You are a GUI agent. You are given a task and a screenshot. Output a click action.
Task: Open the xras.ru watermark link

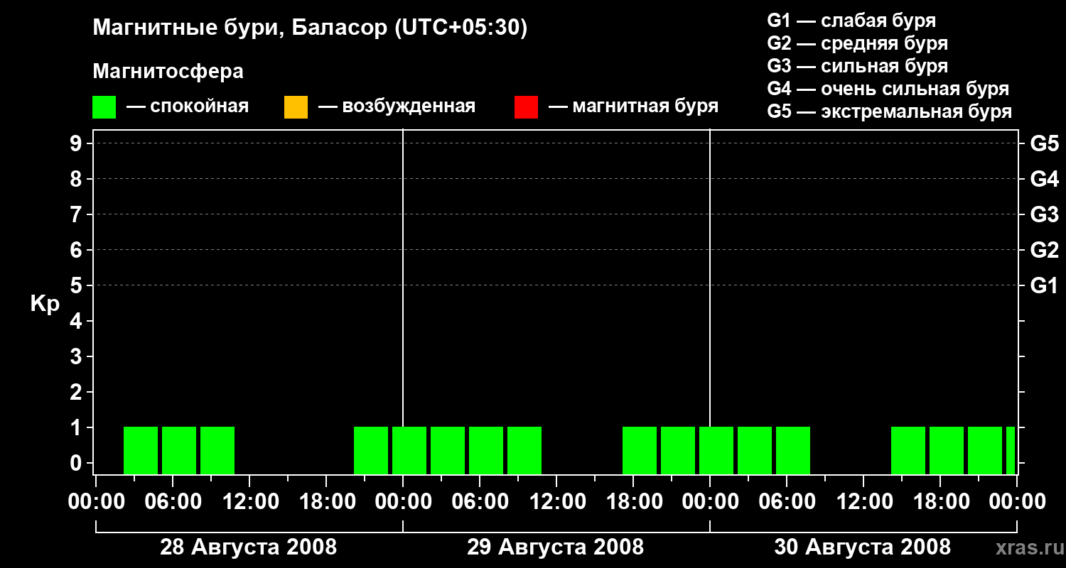[1026, 547]
